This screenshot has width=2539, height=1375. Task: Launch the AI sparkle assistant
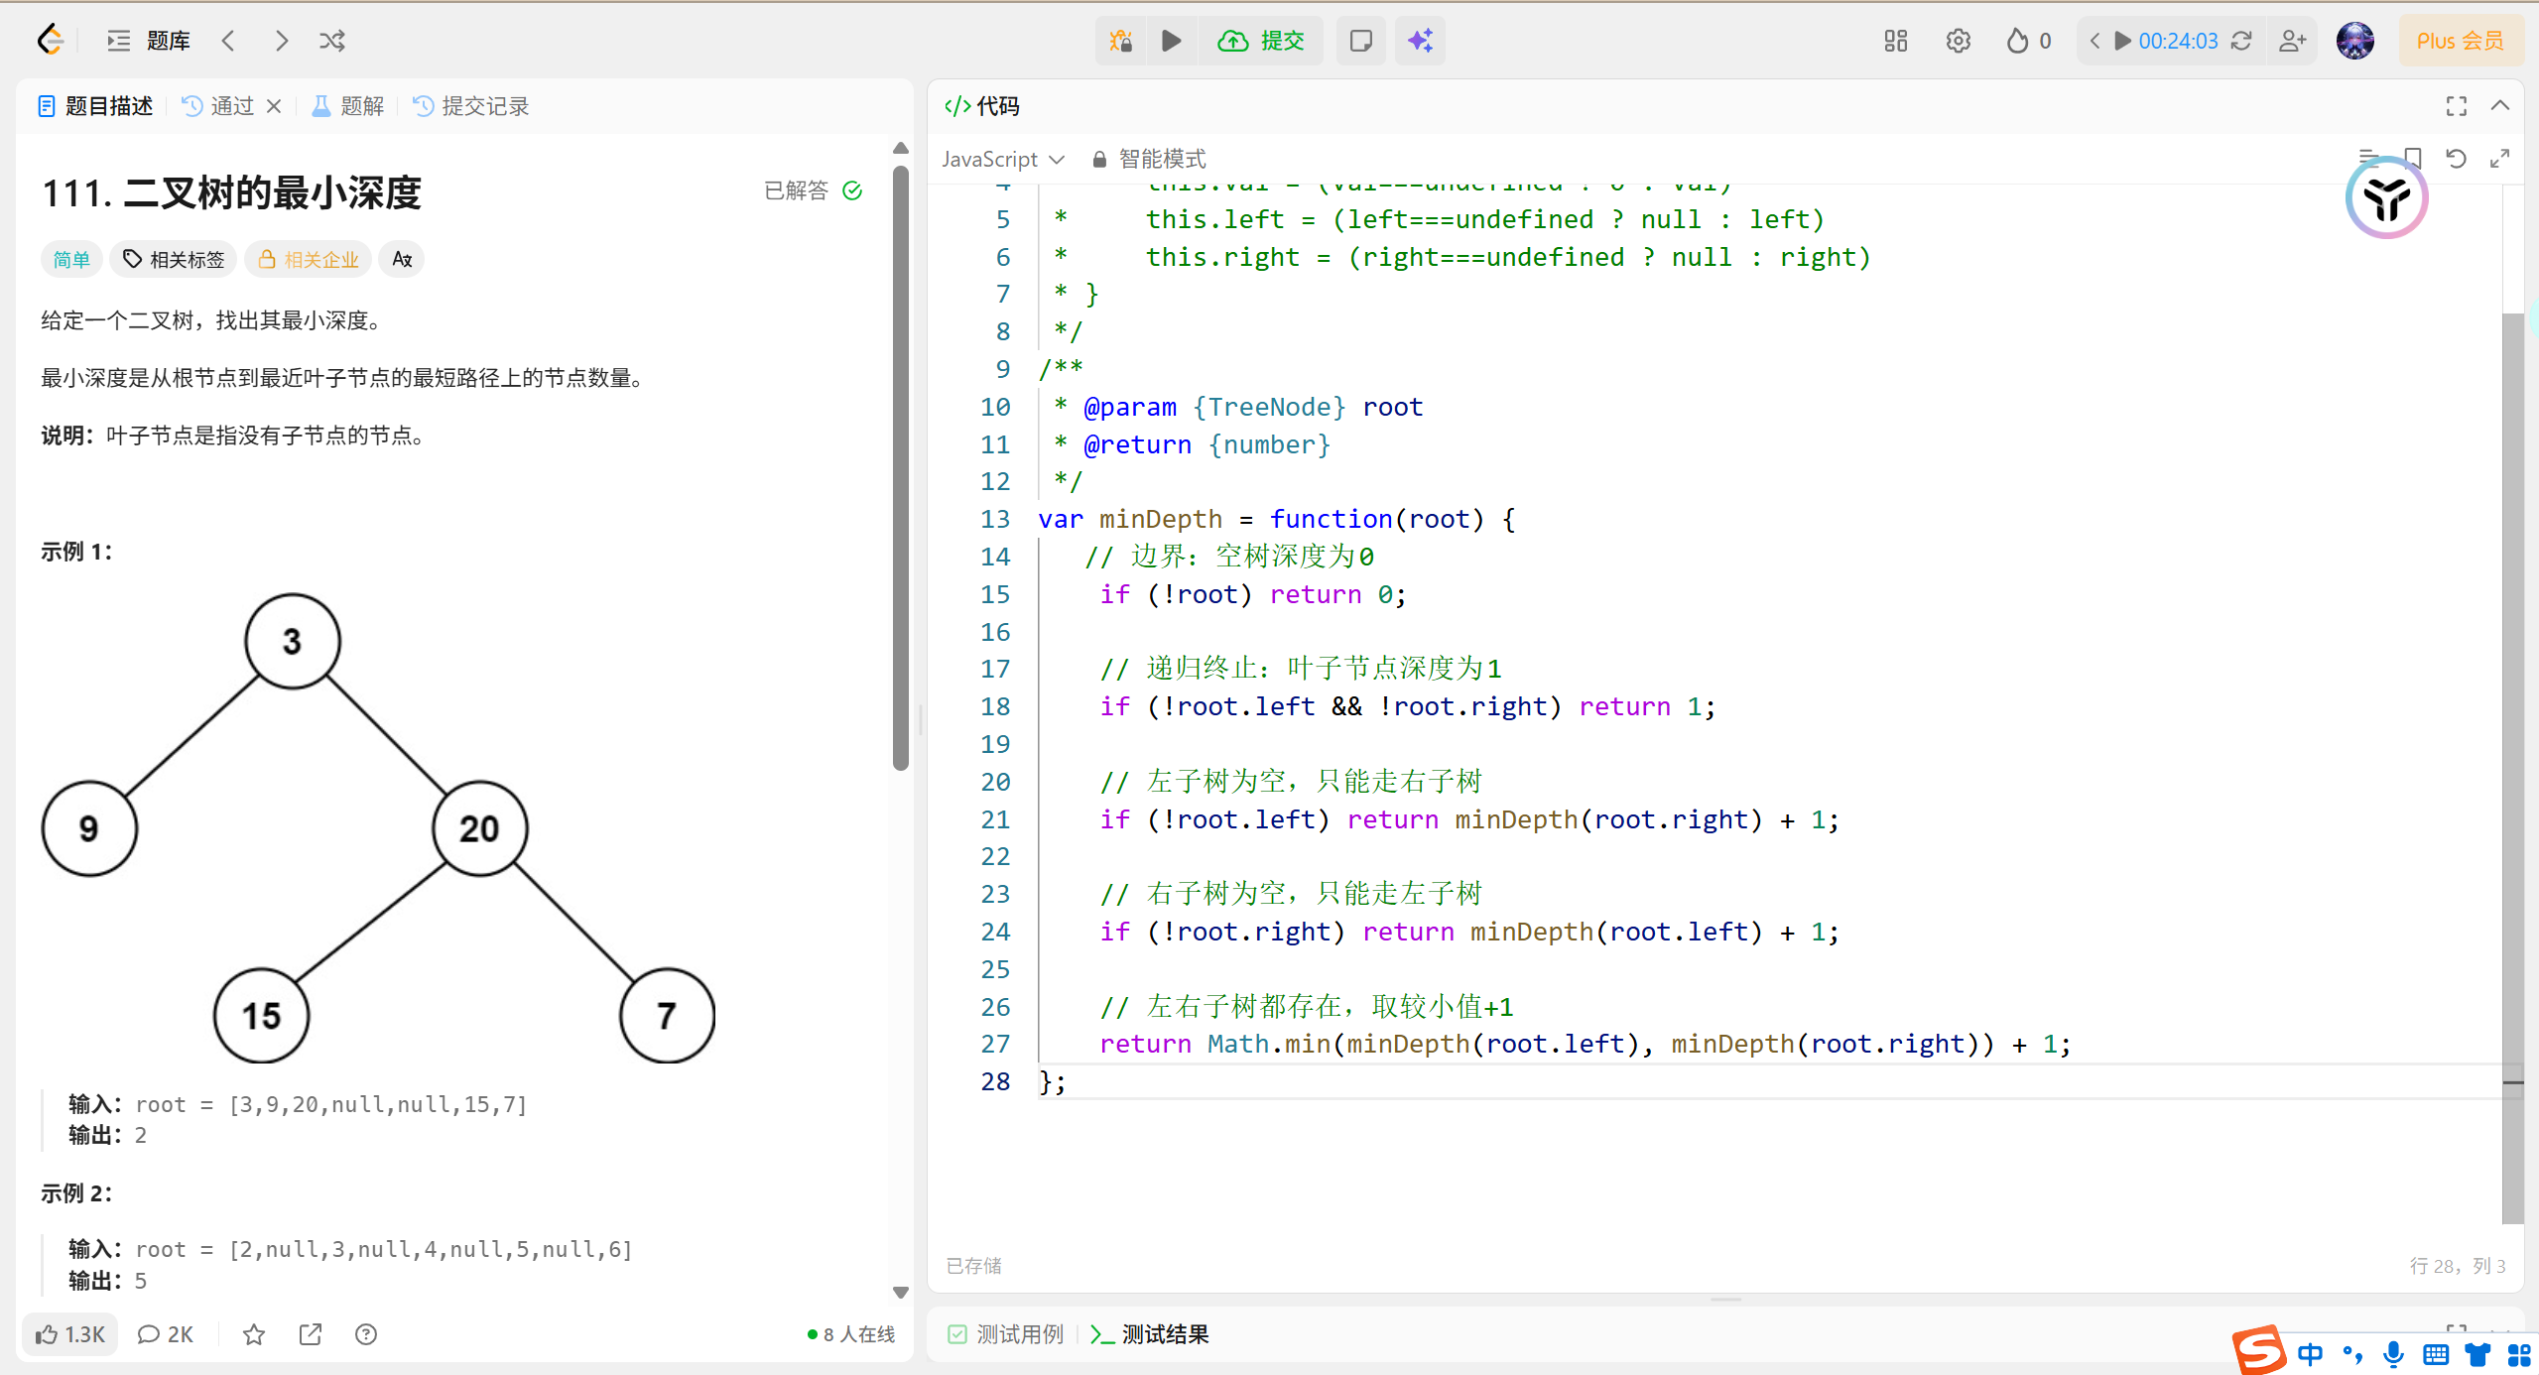point(1420,41)
